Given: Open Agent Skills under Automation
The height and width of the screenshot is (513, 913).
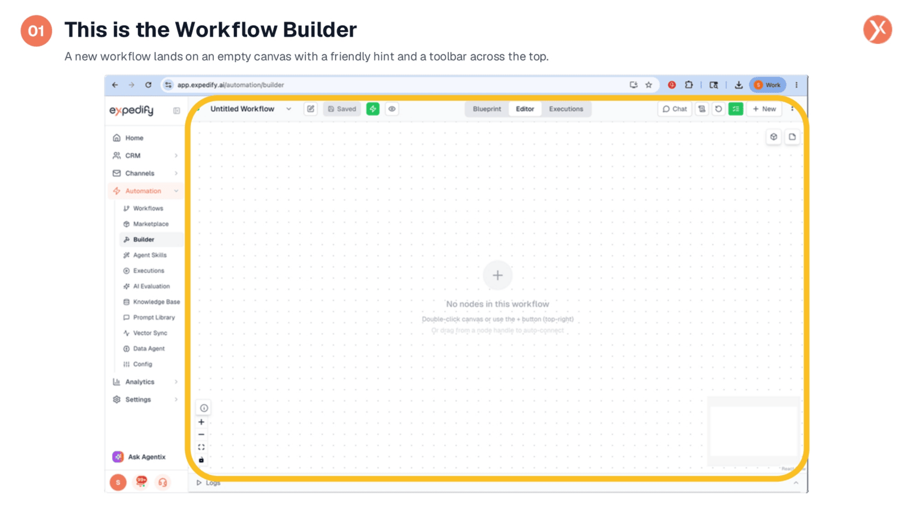Looking at the screenshot, I should (x=150, y=255).
